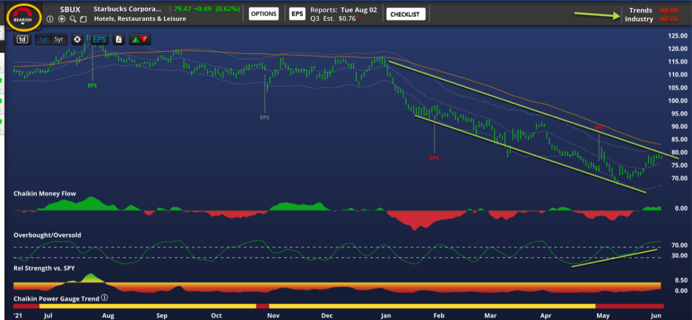Click the Rel Strength vs. SPY label
The width and height of the screenshot is (692, 320).
click(x=46, y=268)
